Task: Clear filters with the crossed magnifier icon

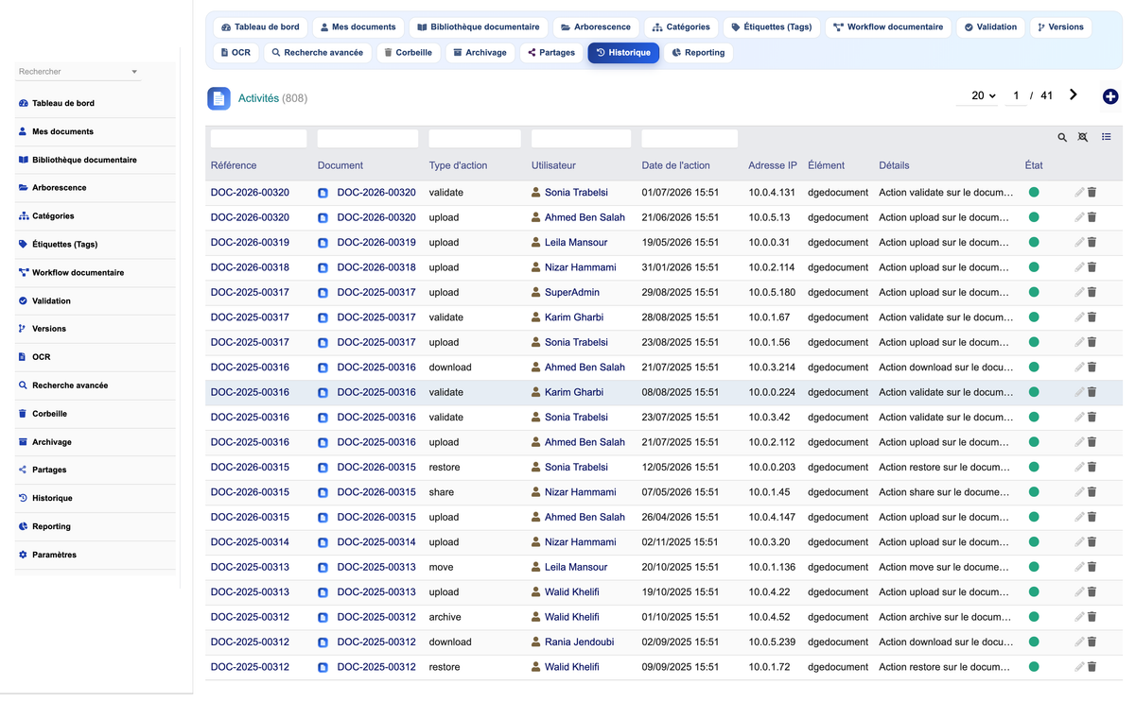Action: (x=1083, y=138)
